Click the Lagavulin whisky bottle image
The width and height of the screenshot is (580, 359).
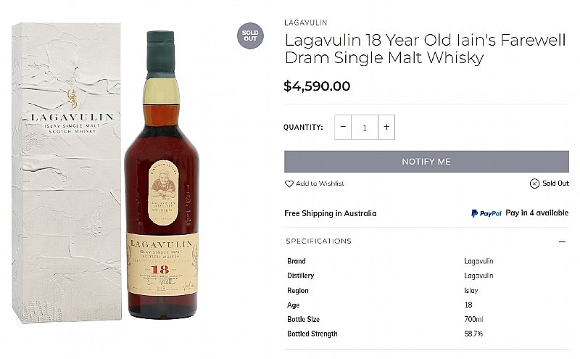(162, 175)
